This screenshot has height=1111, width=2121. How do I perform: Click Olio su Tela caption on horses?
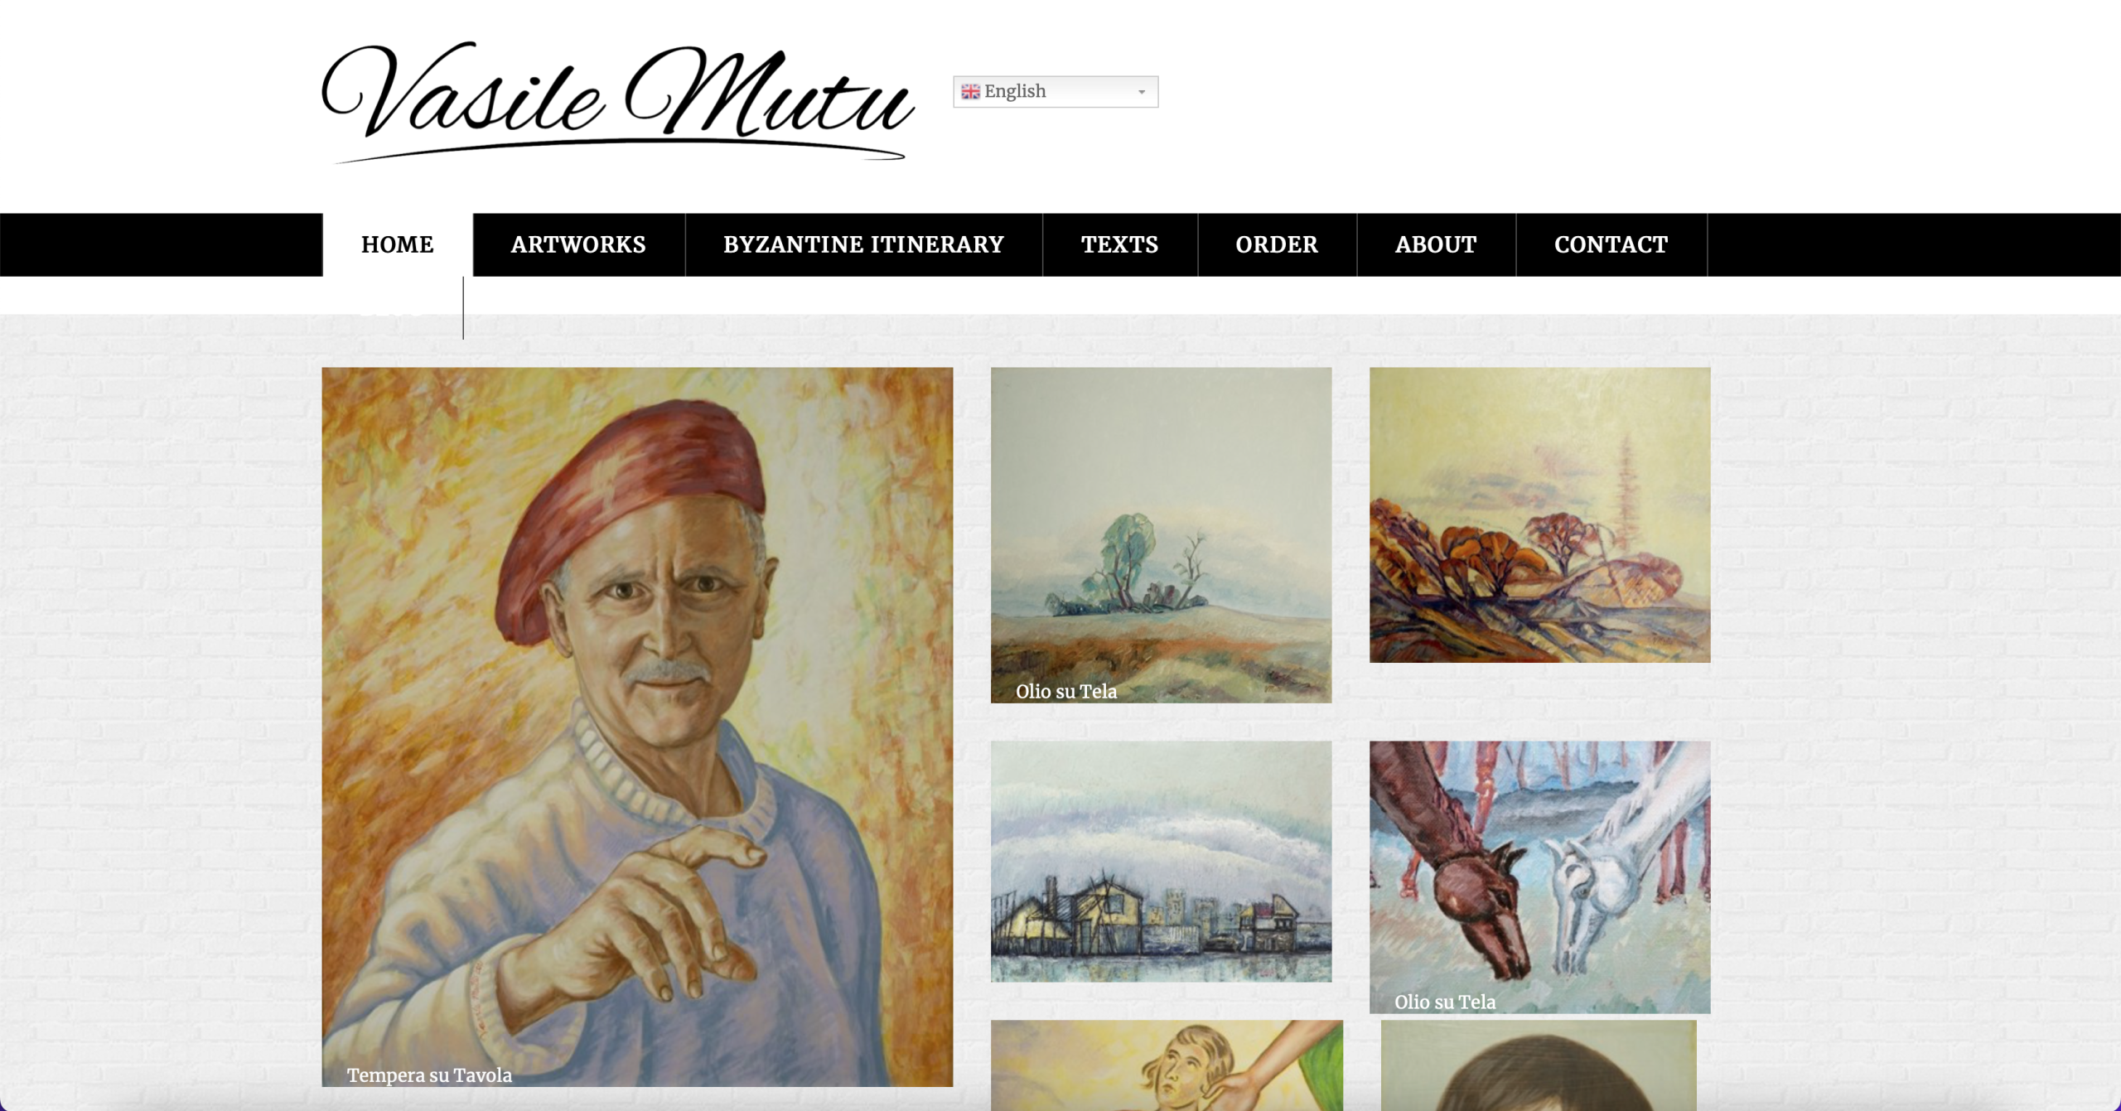point(1445,1002)
